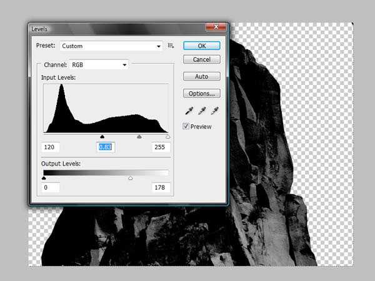This screenshot has height=281, width=375.
Task: Open the Channel dropdown showing RGB
Action: pyautogui.click(x=99, y=65)
